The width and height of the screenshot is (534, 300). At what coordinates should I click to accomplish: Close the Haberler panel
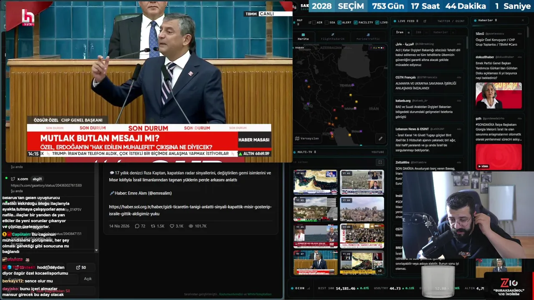pyautogui.click(x=523, y=20)
